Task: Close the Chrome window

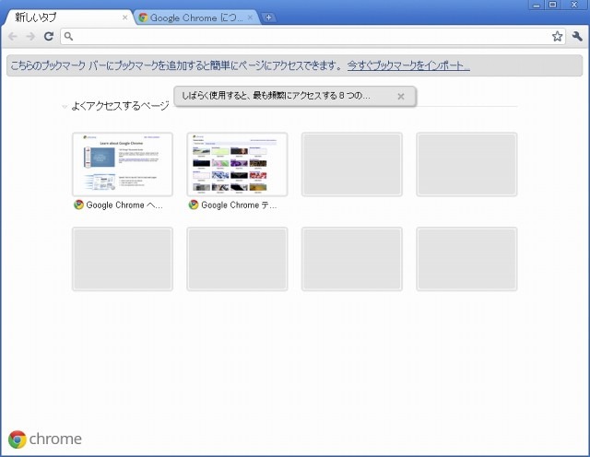Action: click(x=574, y=5)
